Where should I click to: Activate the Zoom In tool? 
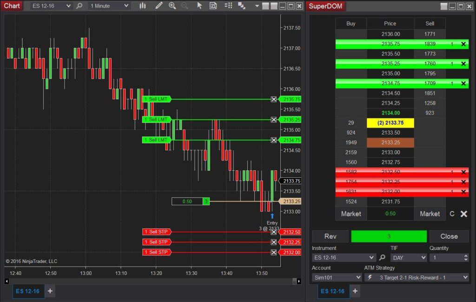coord(172,6)
